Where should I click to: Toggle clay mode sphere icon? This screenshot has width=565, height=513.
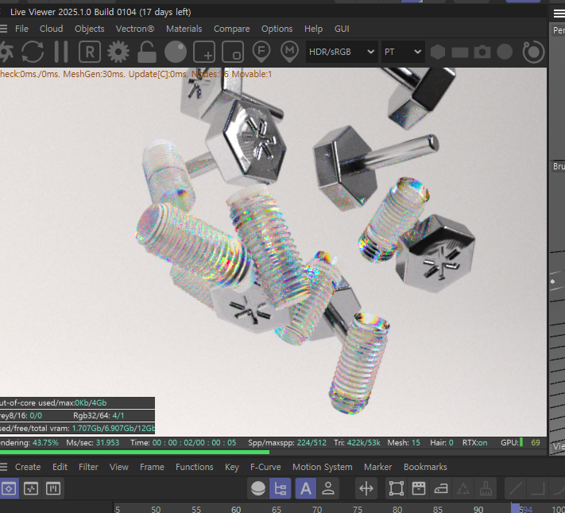[176, 52]
